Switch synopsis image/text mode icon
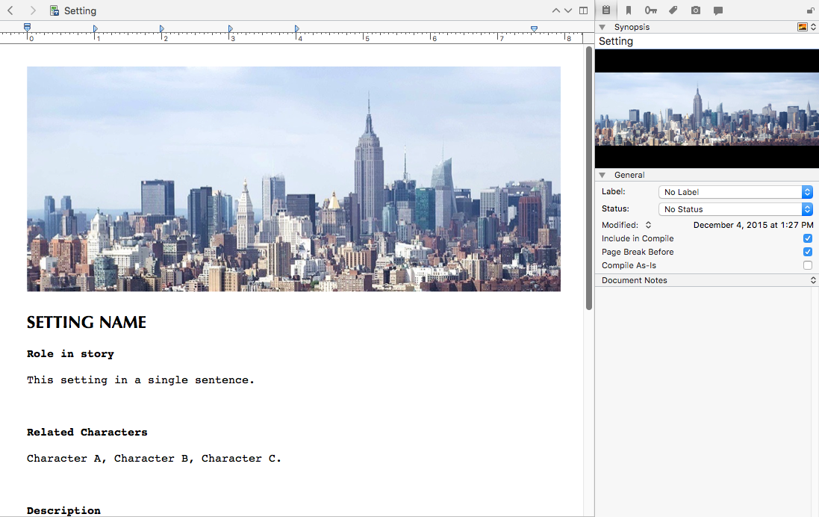 click(803, 27)
